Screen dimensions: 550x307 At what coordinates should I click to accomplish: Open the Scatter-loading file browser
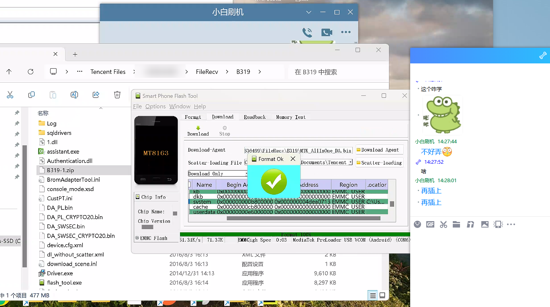[379, 163]
